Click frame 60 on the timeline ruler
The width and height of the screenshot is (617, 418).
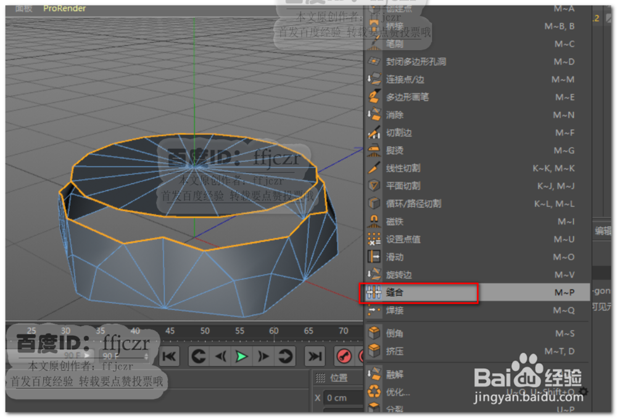click(x=274, y=331)
